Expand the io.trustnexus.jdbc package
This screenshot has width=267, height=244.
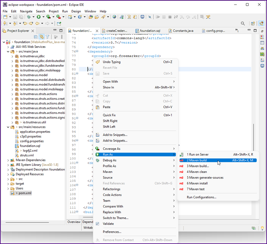tap(12, 56)
